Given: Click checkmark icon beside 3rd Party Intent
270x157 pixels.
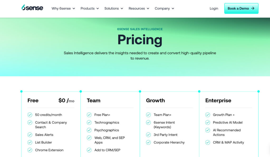Looking at the screenshot, I should point(148,135).
